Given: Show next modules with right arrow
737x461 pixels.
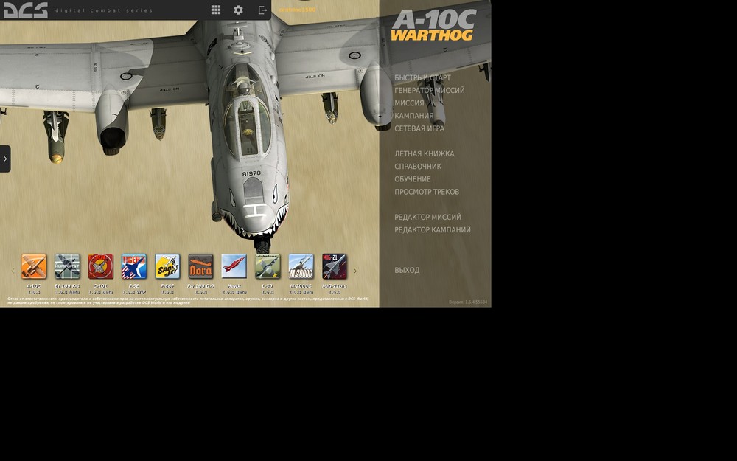Looking at the screenshot, I should (x=355, y=271).
